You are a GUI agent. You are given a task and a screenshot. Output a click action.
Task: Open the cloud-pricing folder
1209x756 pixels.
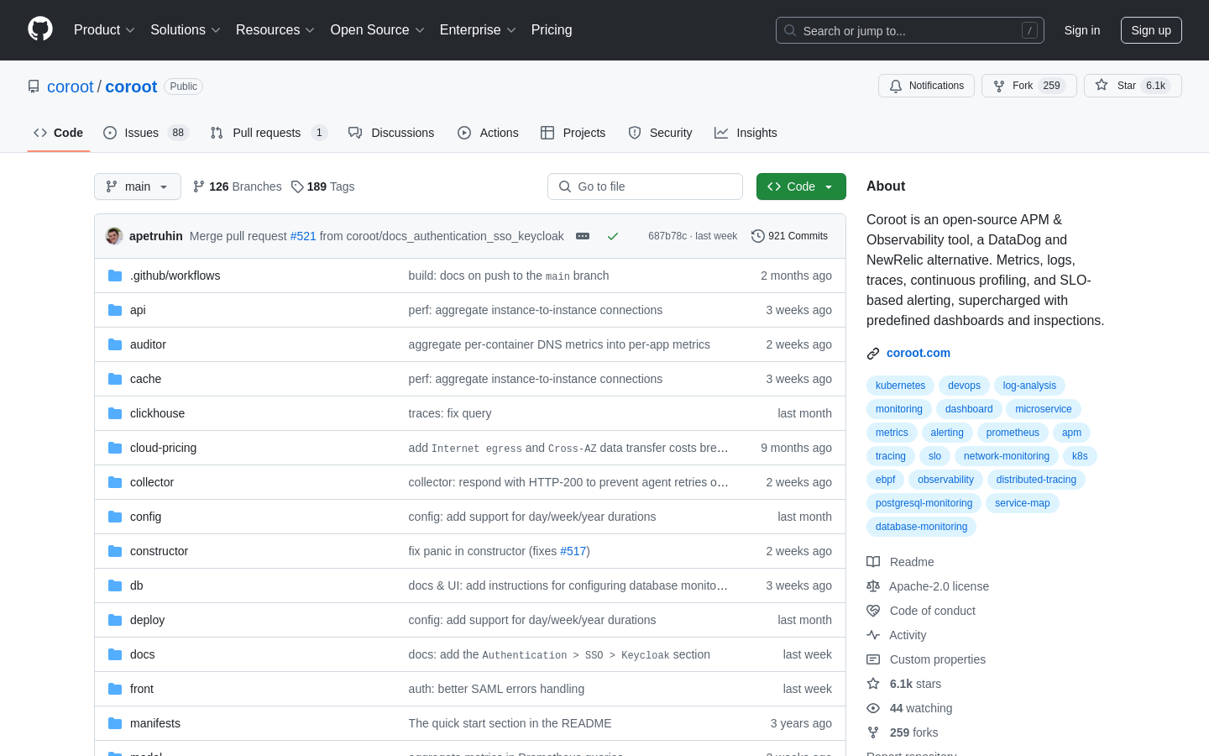pos(163,448)
